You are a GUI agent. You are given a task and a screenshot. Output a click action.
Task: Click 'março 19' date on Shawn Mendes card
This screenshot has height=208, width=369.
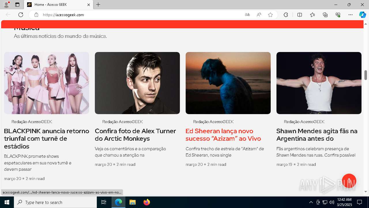tap(284, 164)
